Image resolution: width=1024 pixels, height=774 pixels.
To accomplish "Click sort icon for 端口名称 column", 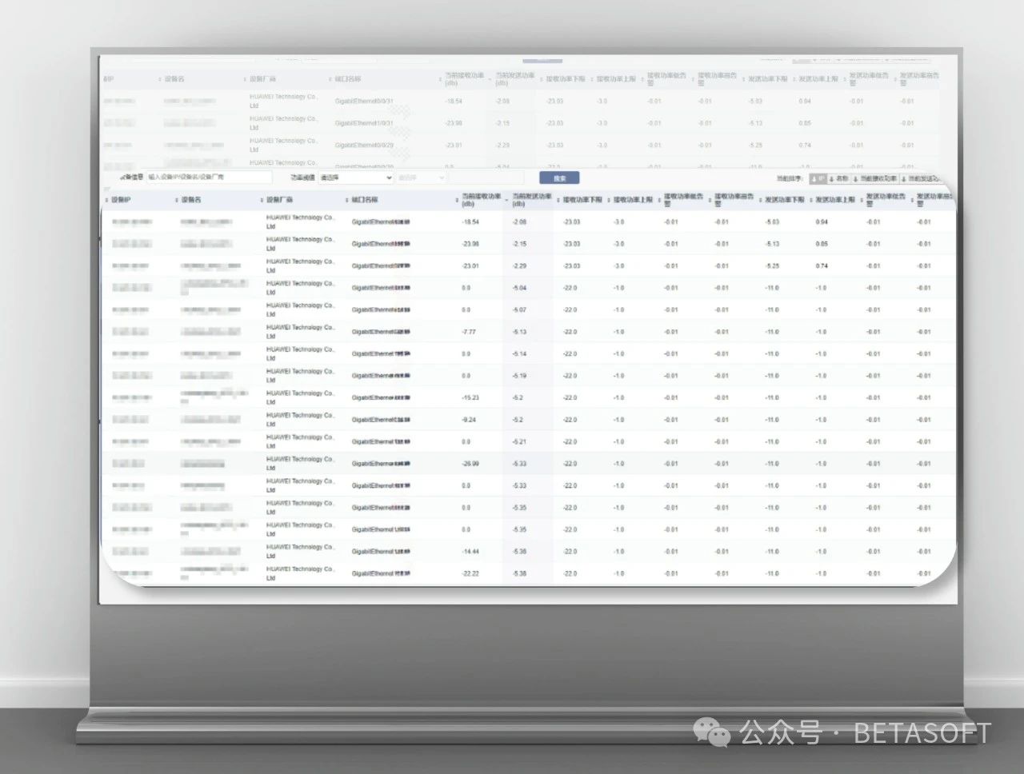I will tap(346, 200).
